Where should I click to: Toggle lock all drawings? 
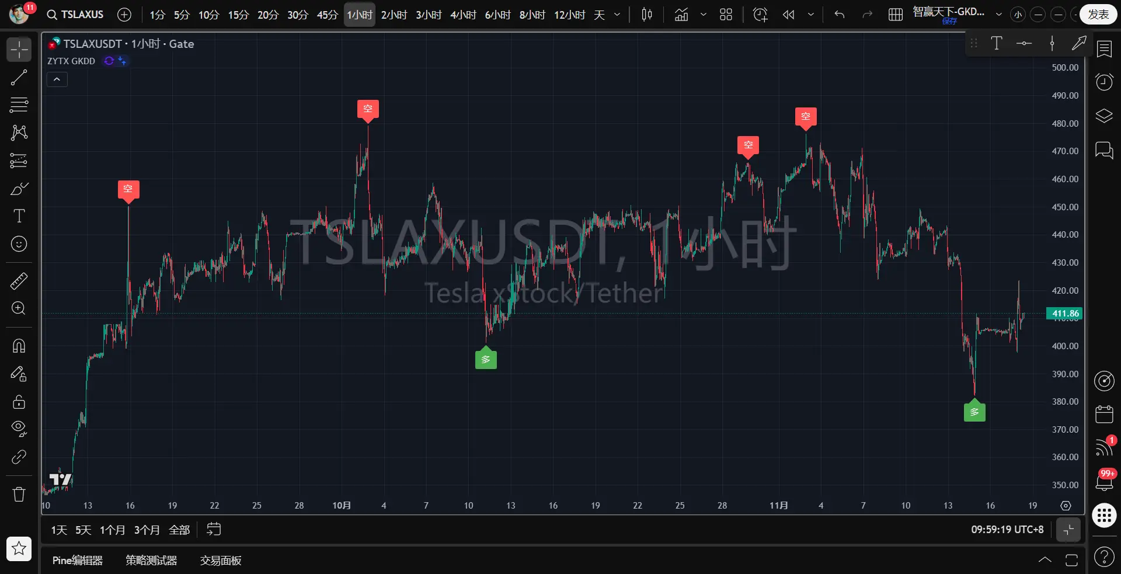pyautogui.click(x=19, y=402)
